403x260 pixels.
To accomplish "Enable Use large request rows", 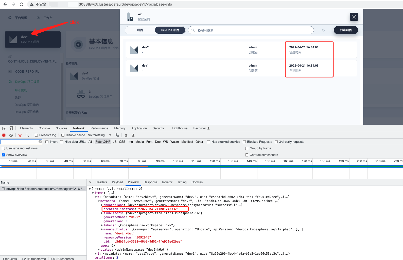I will [x=3, y=148].
